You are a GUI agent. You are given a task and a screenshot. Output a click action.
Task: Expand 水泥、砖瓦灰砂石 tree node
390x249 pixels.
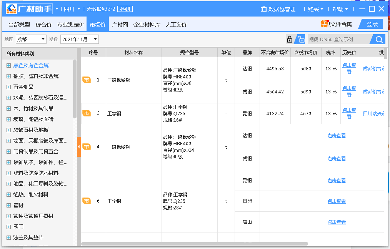pyautogui.click(x=9, y=98)
